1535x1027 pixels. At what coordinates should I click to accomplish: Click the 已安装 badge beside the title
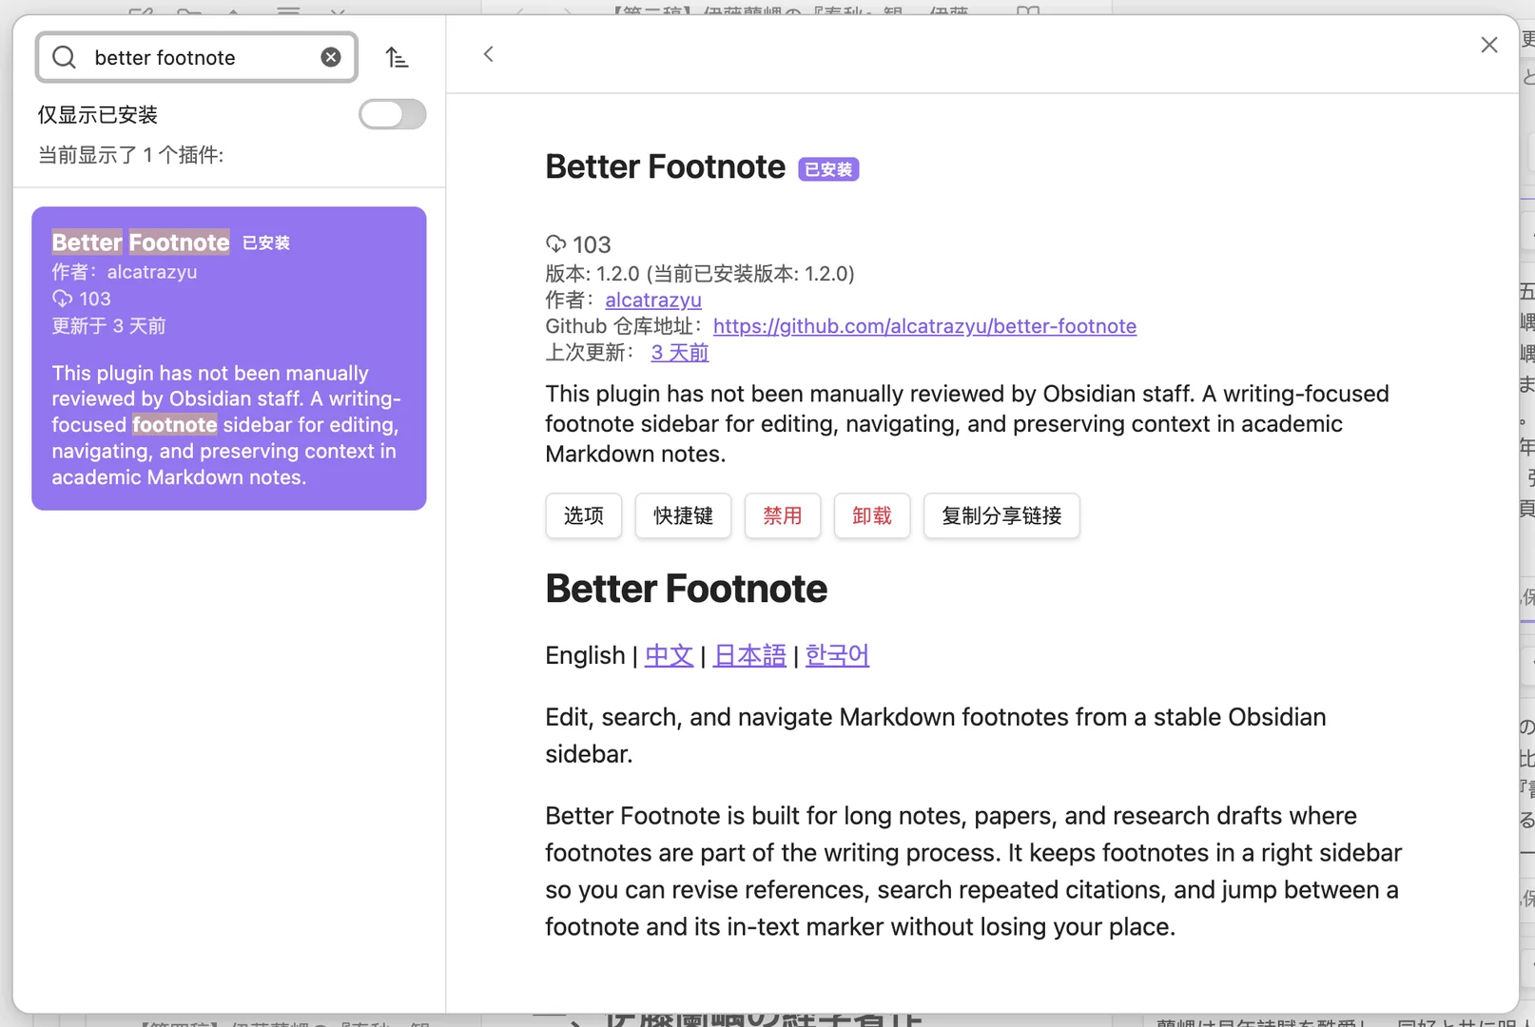tap(828, 169)
